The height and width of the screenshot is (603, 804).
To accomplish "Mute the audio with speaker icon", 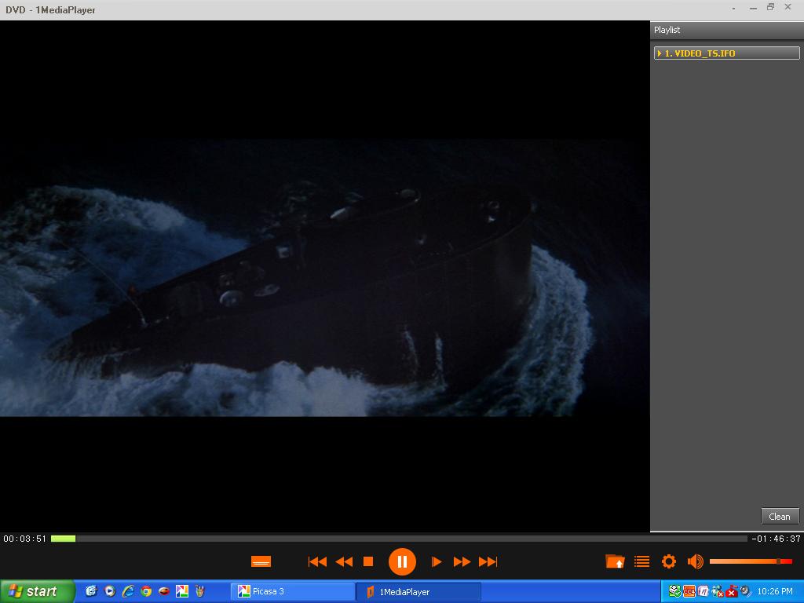I will (x=695, y=561).
